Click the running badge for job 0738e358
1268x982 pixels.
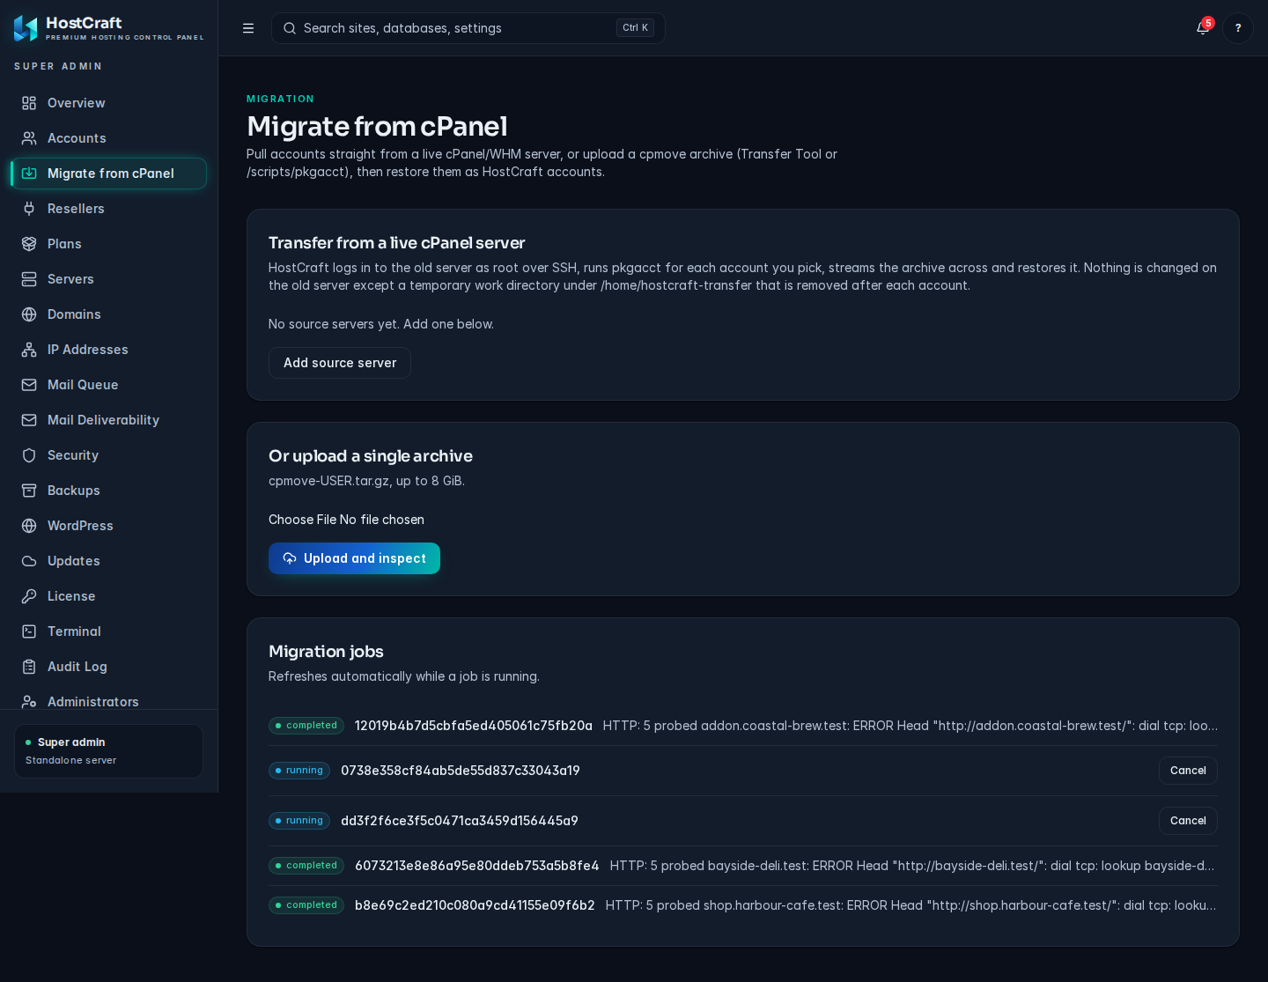pos(299,771)
